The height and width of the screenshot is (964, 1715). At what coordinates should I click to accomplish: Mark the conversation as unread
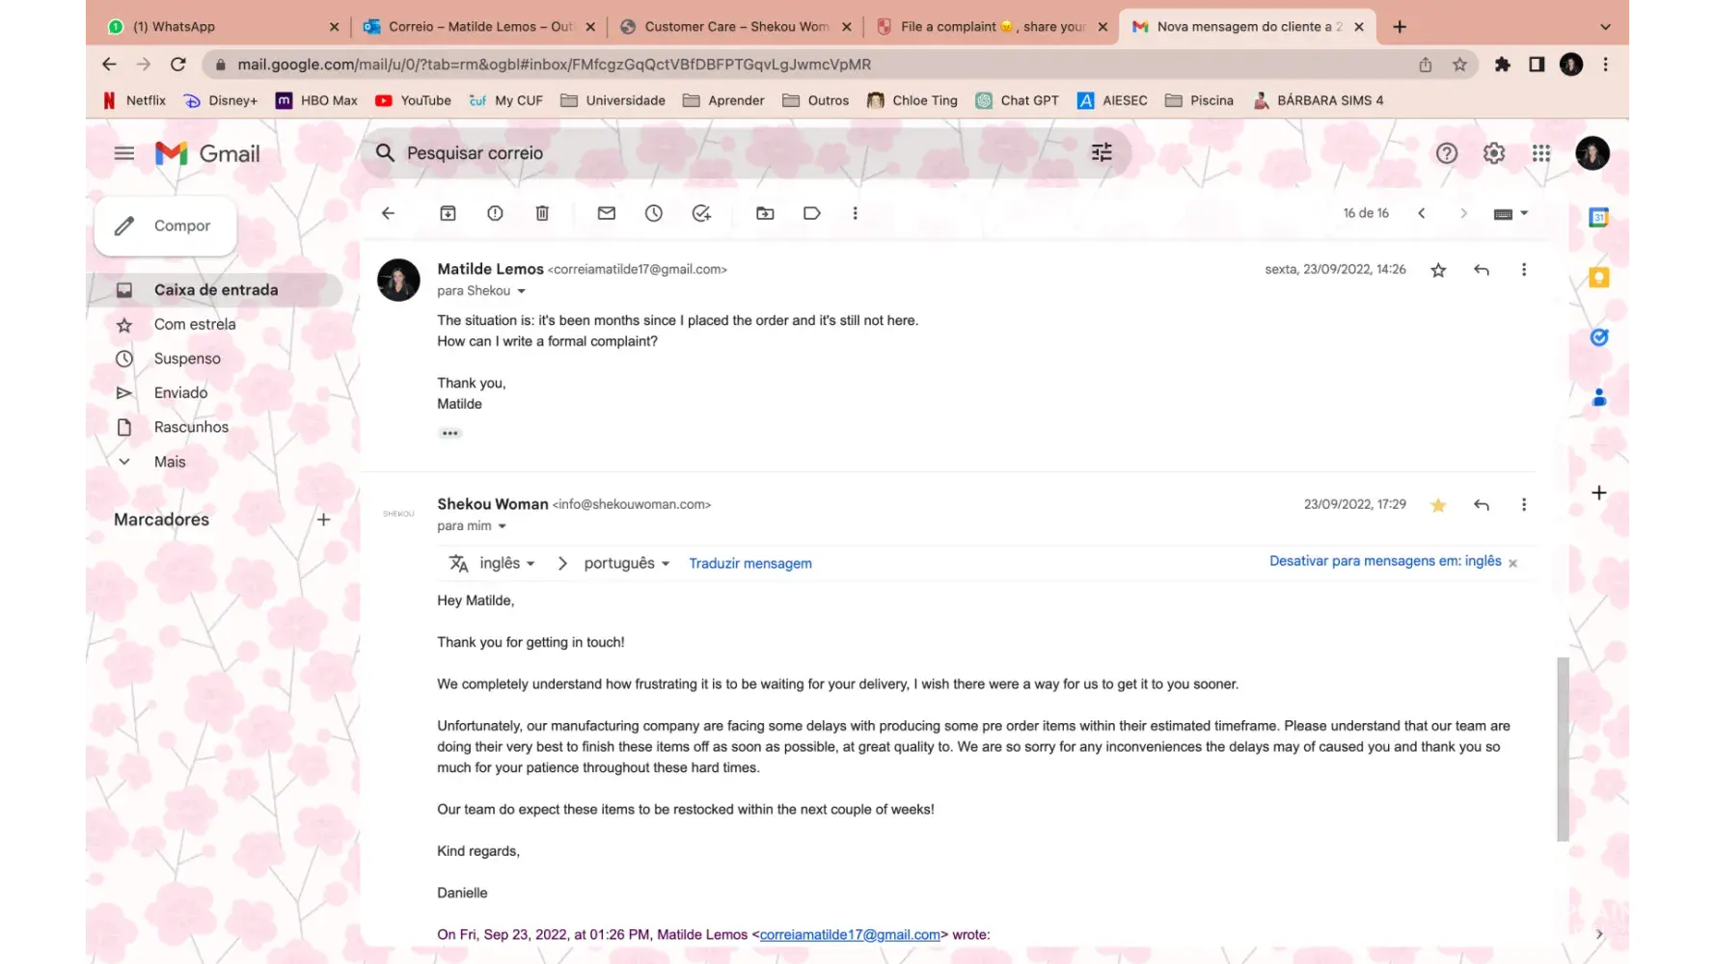(x=606, y=213)
